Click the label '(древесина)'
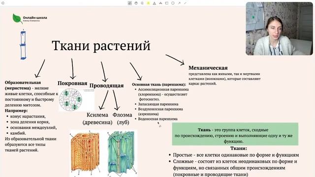Viewport: 315px width, 177px height. (x=97, y=122)
